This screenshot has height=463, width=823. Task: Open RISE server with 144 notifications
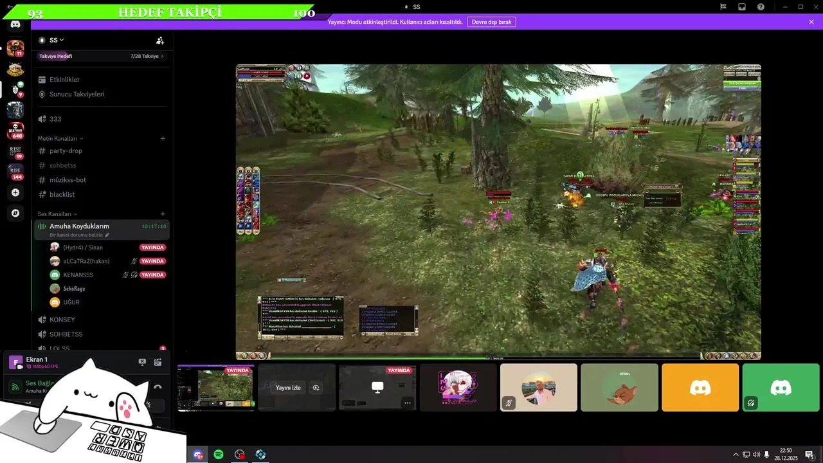tap(15, 172)
